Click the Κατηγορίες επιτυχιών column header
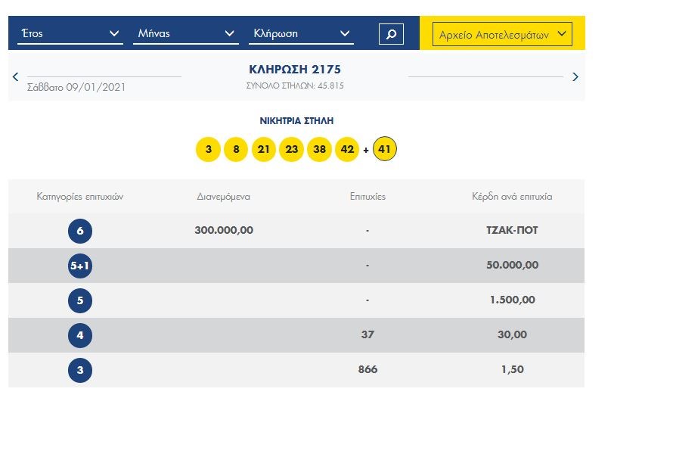Screen dimensions: 676x454 [x=80, y=197]
